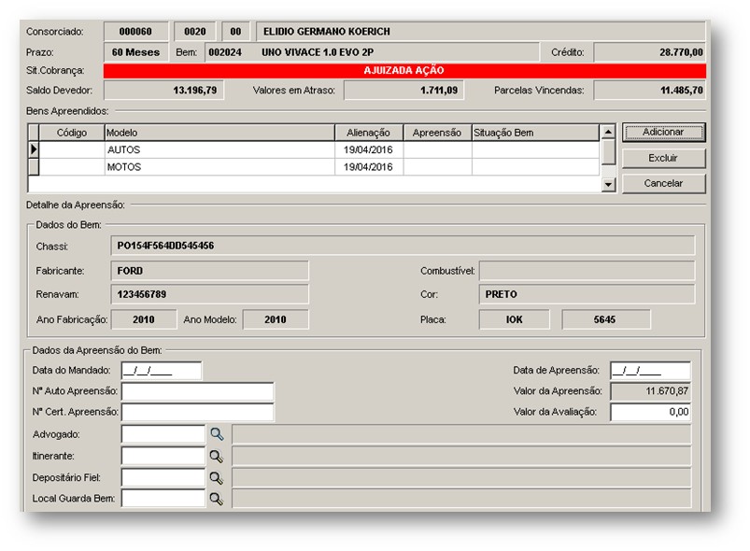Click the red AJUIZADA AÇÃO status bar
750x551 pixels.
click(x=404, y=71)
